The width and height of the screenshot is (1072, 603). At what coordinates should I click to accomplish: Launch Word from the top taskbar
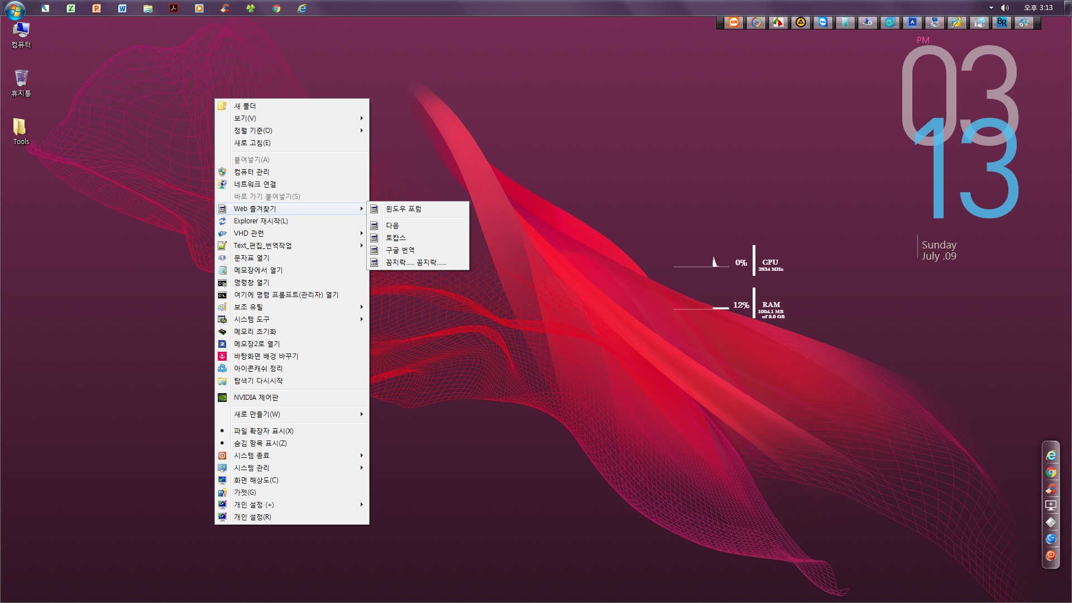122,8
